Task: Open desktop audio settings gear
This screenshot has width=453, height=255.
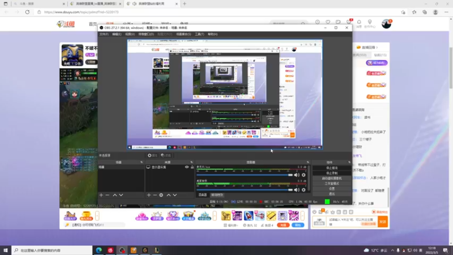Action: (304, 190)
